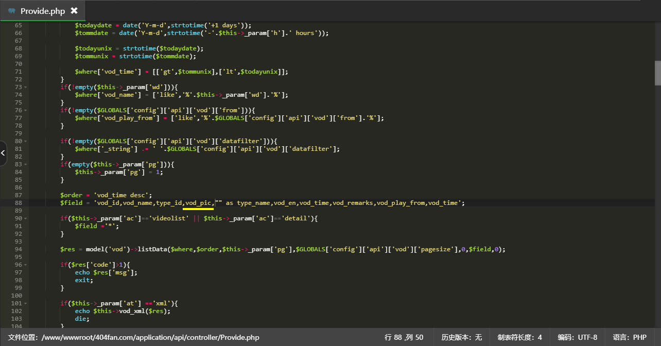This screenshot has height=346, width=661.
Task: Click line number 71 in the gutter
Action: coord(19,72)
